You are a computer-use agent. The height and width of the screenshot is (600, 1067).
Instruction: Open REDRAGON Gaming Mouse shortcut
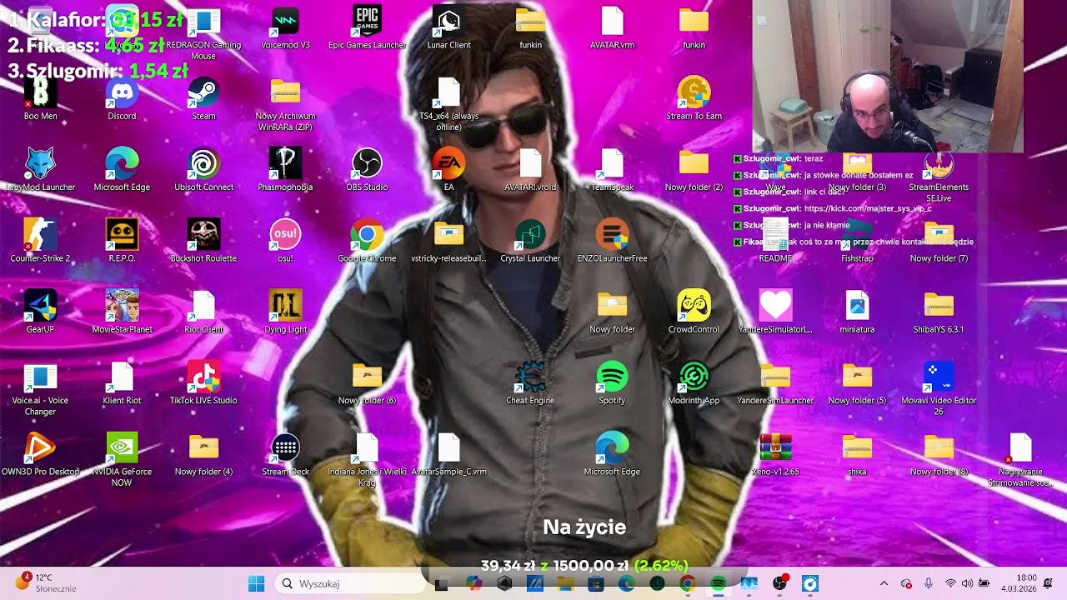point(203,34)
